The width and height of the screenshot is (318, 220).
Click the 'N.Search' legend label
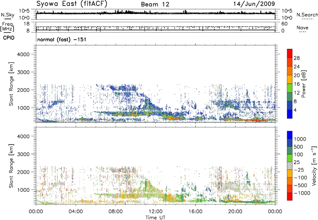(307, 15)
